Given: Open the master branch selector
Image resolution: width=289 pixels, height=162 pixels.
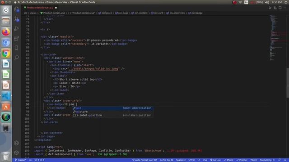Looking at the screenshot, I should click(20, 160).
